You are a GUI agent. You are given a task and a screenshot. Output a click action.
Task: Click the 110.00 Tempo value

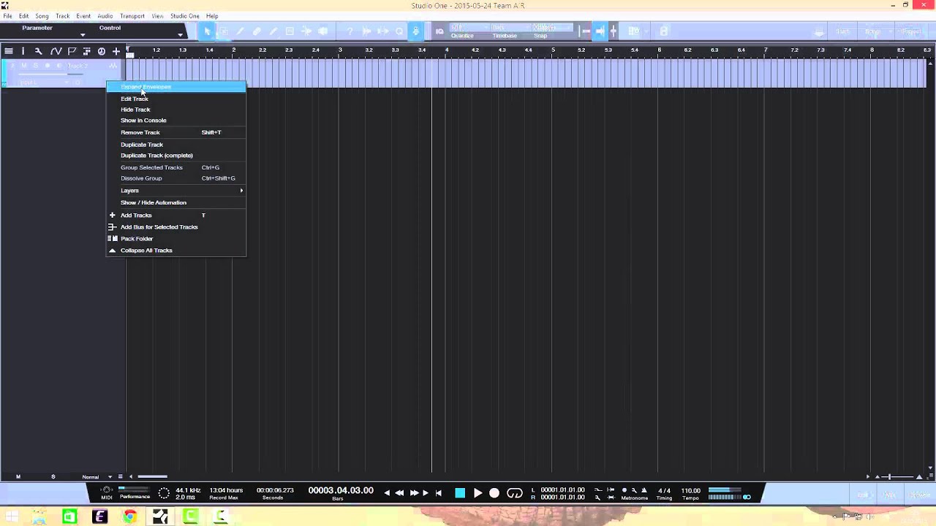690,491
